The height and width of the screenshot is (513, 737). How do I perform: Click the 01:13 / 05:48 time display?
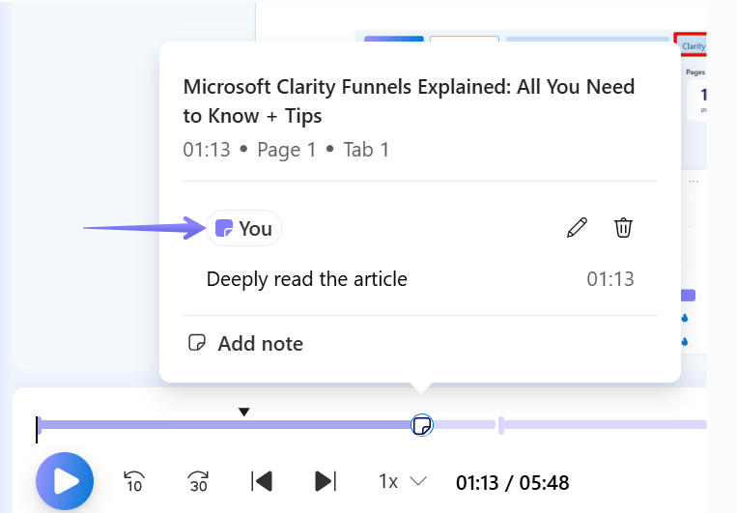tap(512, 481)
